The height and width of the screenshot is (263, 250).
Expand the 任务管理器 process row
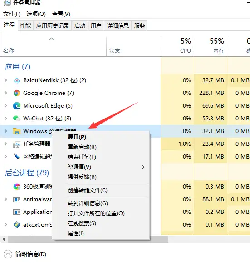coord(6,144)
